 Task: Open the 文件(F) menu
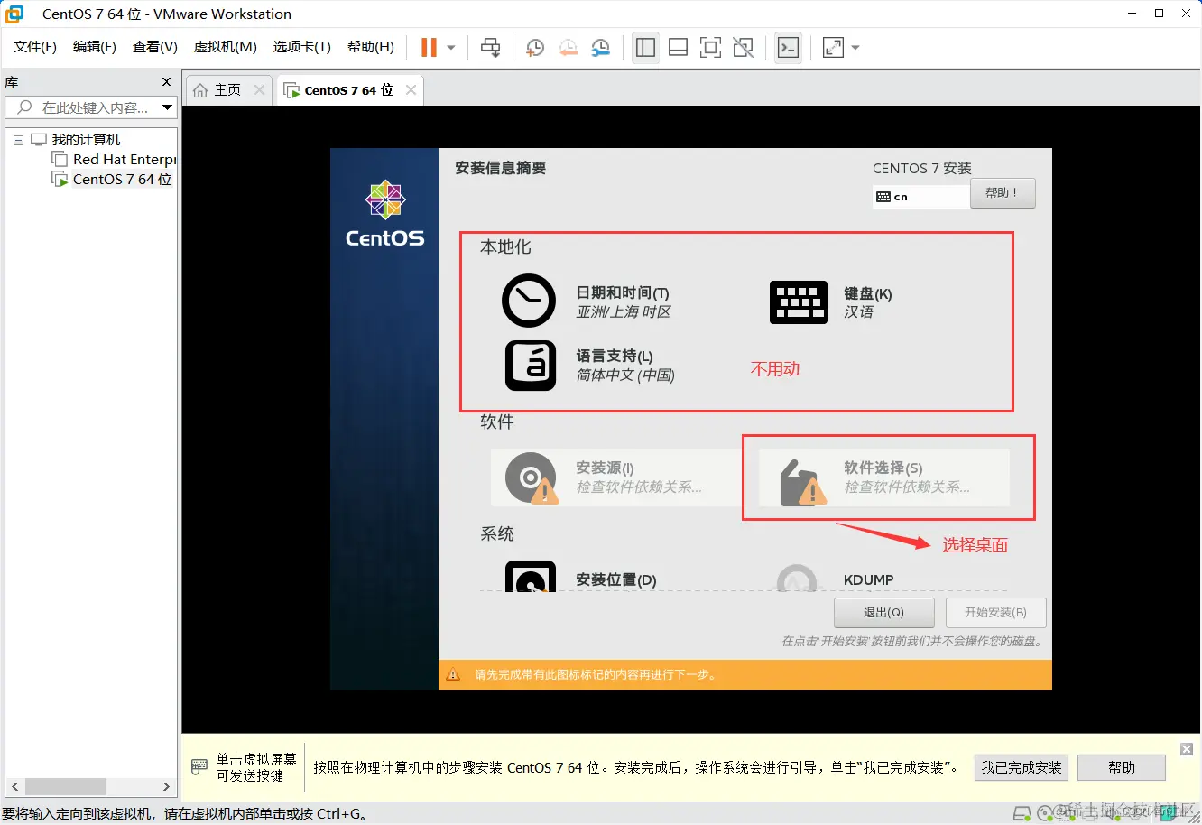(35, 47)
